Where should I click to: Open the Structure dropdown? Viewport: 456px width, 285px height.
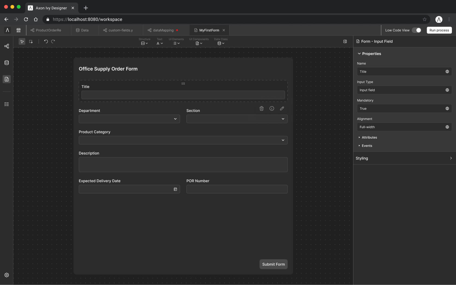pos(144,41)
